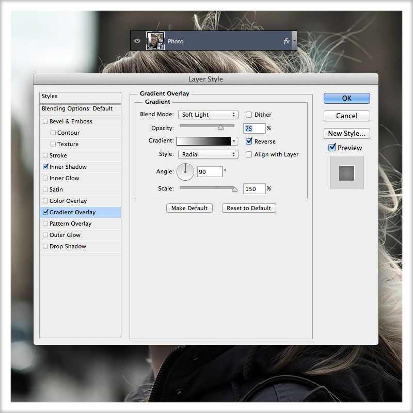
Task: Rotate the Angle dial control
Action: click(185, 171)
